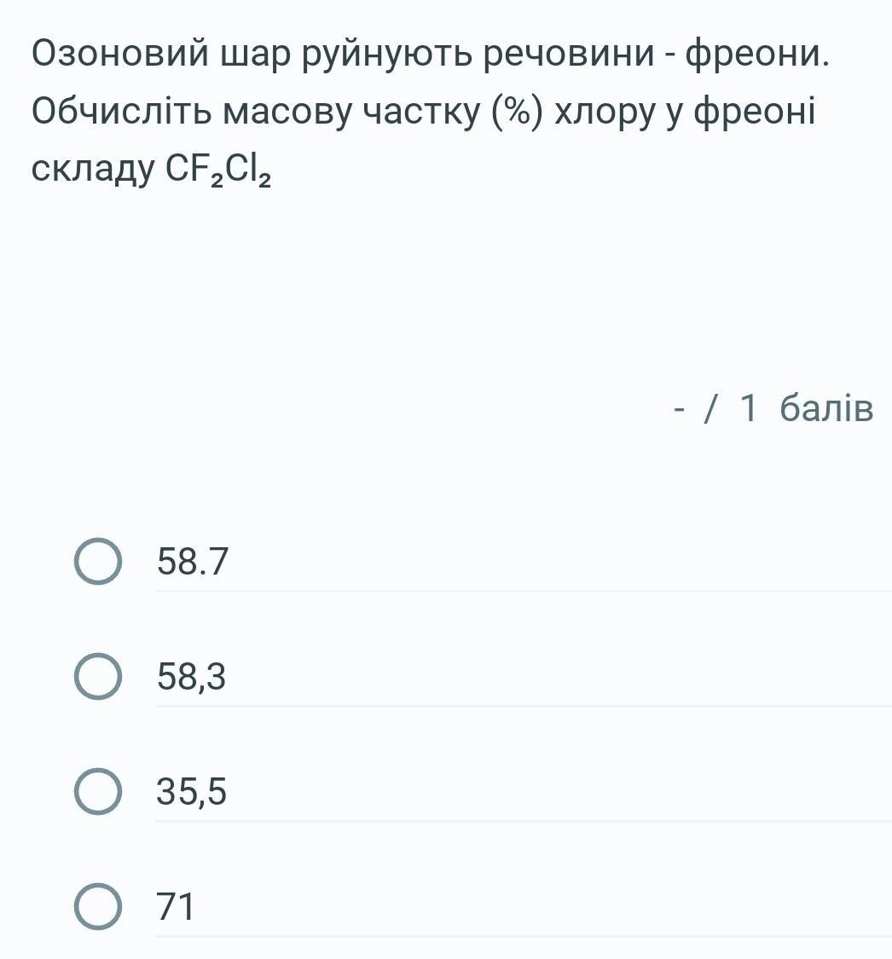Click the score label '- / 1 балів'

(773, 408)
